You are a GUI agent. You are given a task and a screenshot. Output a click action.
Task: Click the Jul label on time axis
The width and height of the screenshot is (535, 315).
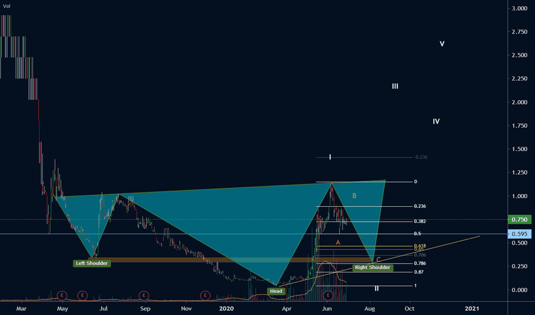[103, 309]
